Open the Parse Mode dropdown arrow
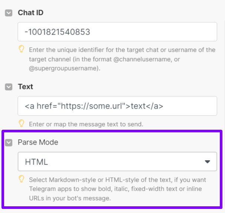The image size is (225, 213). point(207,162)
